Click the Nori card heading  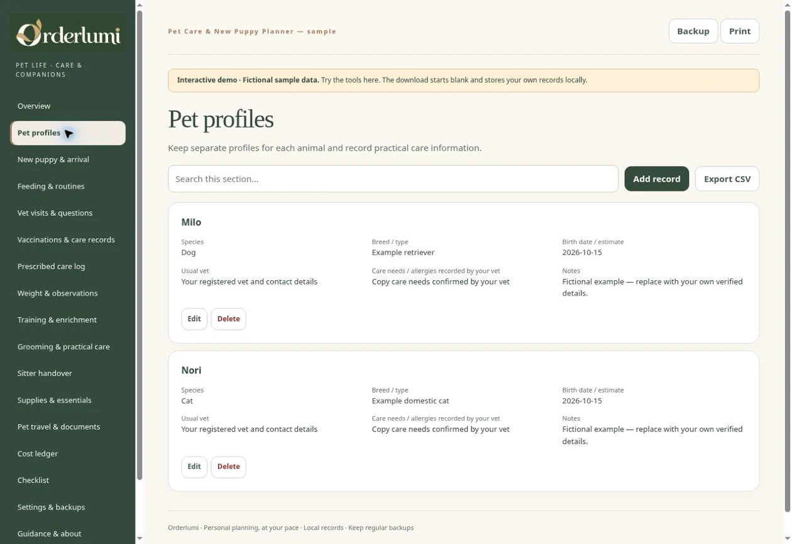click(x=191, y=371)
